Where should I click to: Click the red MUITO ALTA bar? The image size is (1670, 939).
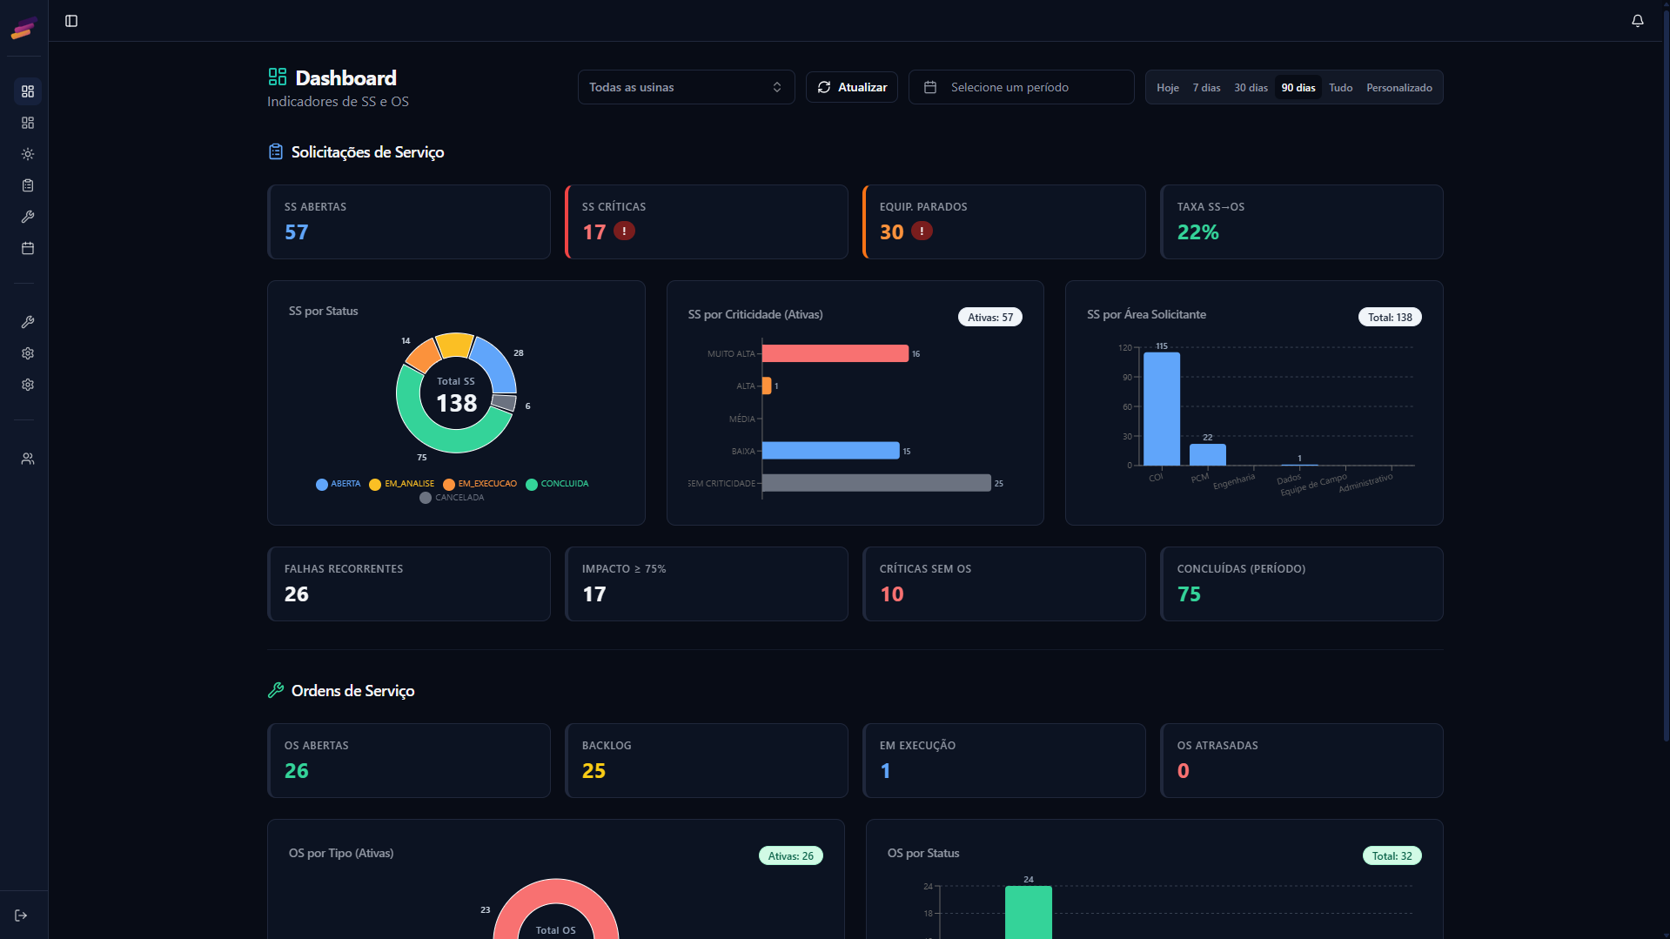pos(835,353)
